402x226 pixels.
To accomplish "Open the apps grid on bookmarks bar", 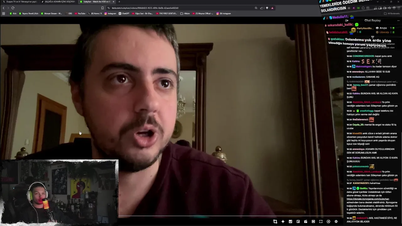I will pyautogui.click(x=3, y=13).
